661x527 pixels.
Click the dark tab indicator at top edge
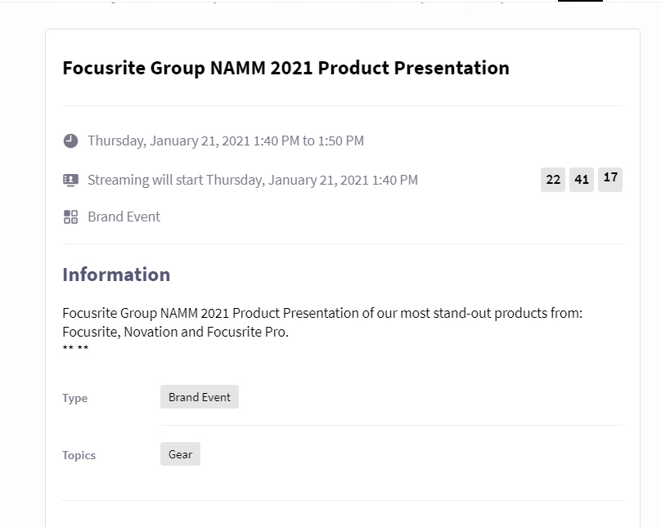point(581,1)
